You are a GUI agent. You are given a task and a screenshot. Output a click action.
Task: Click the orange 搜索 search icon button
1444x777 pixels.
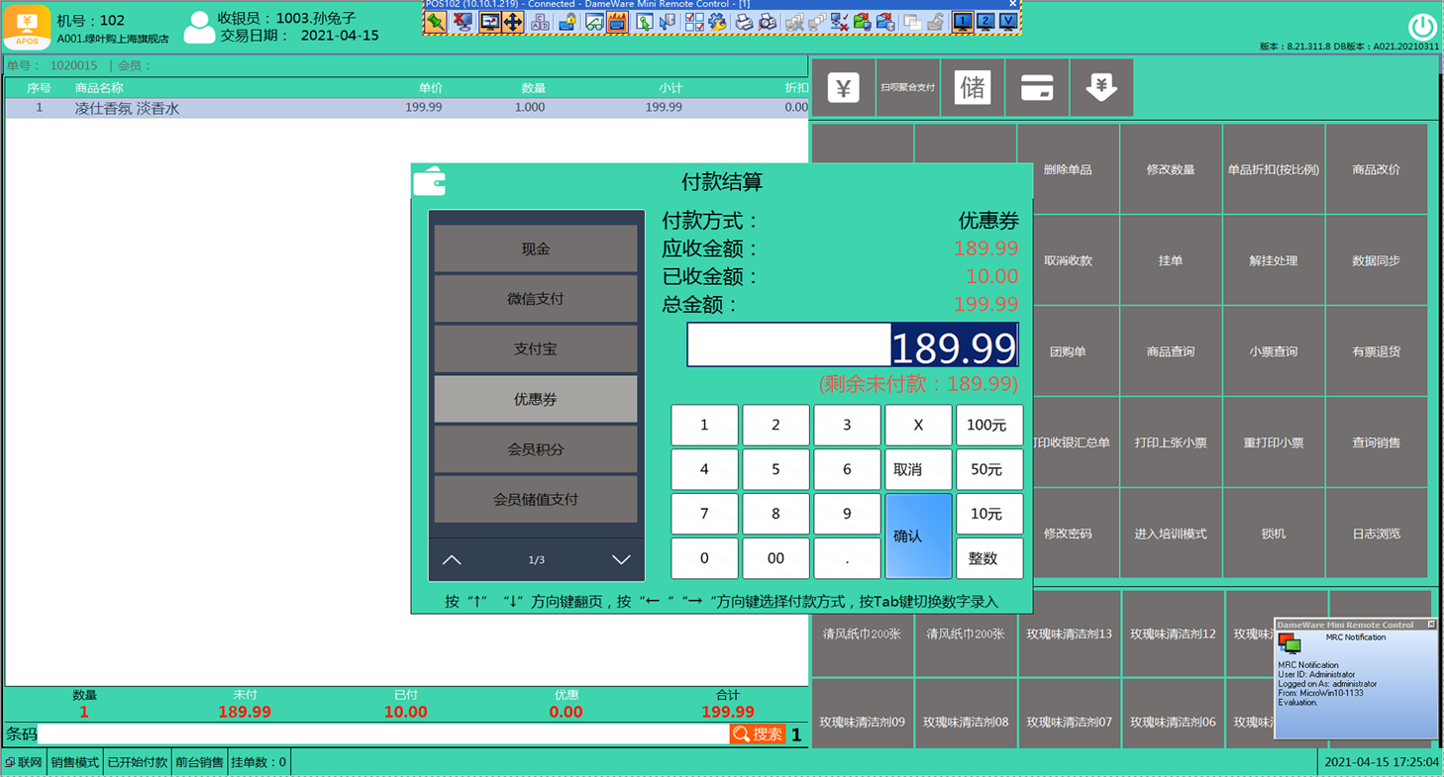coord(758,734)
